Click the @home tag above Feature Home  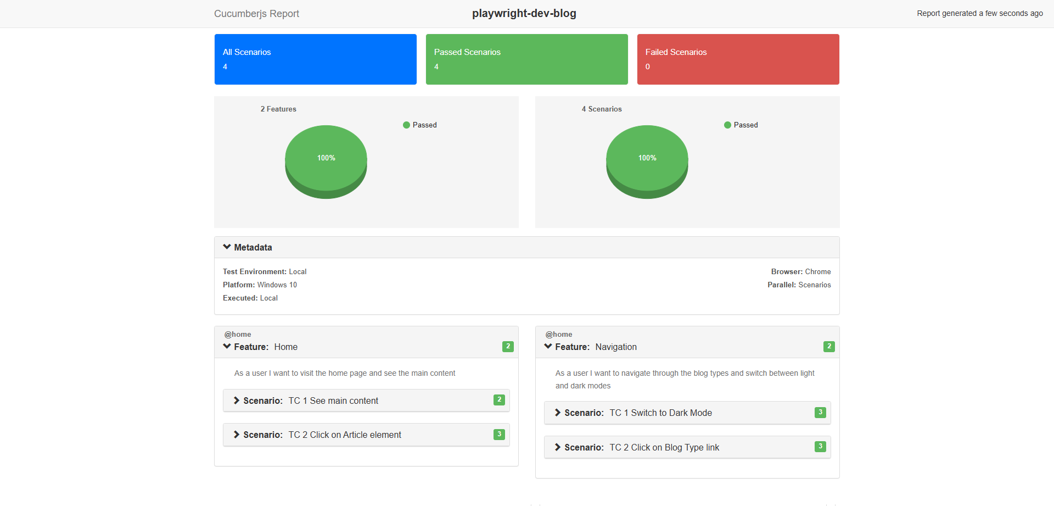237,334
